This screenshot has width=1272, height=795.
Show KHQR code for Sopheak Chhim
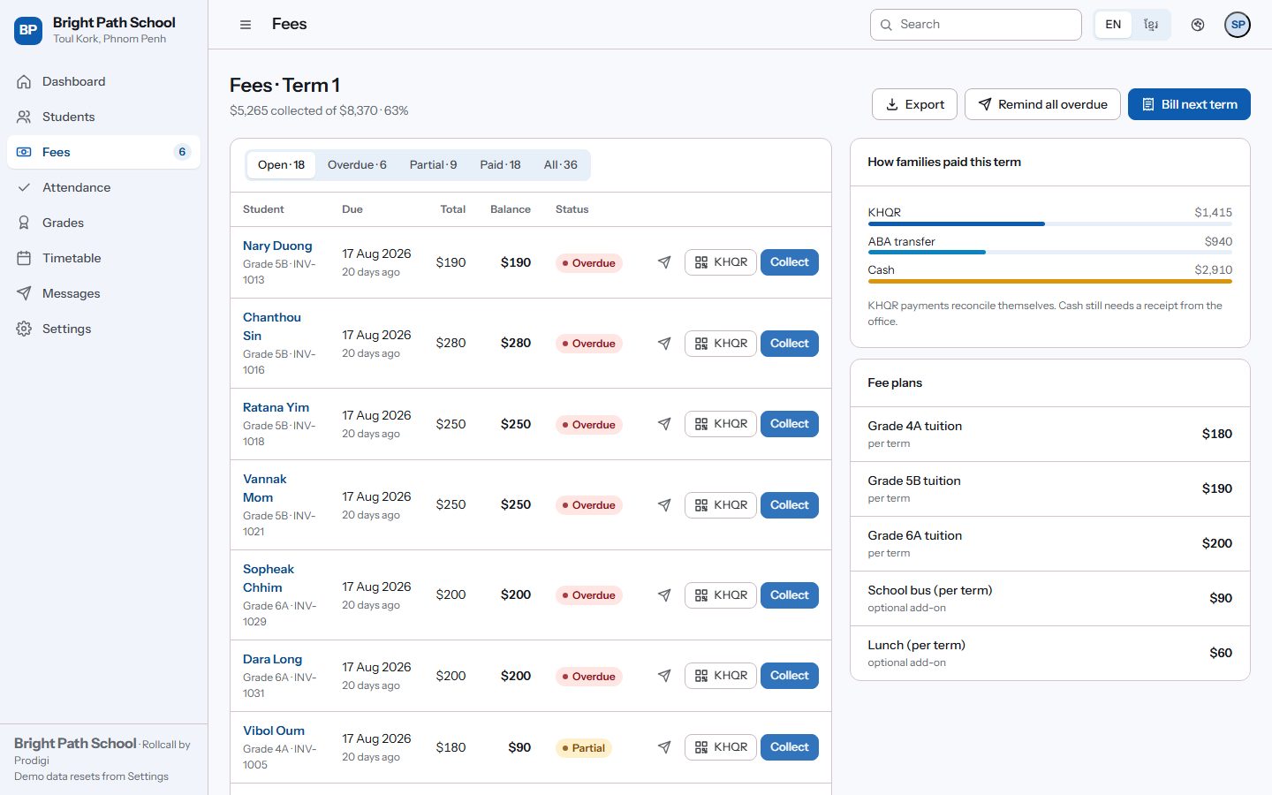[721, 595]
